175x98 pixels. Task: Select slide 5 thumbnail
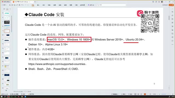click(7, 13)
